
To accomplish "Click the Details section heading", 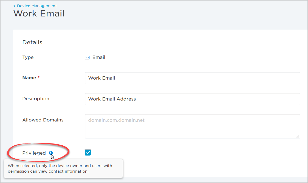I will [32, 42].
